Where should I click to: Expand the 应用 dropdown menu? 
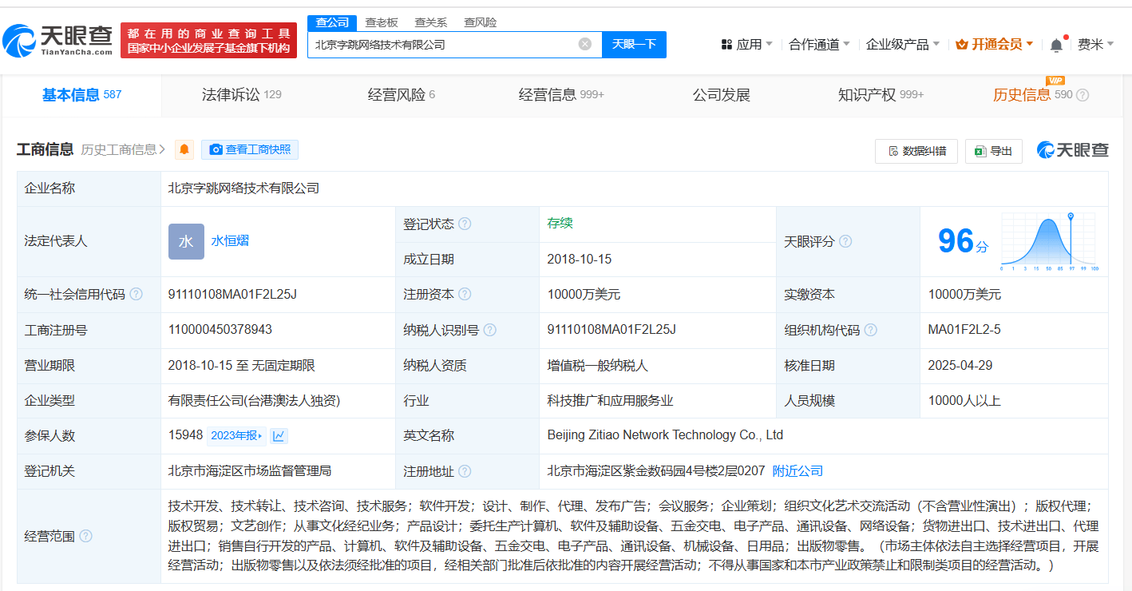[x=746, y=45]
